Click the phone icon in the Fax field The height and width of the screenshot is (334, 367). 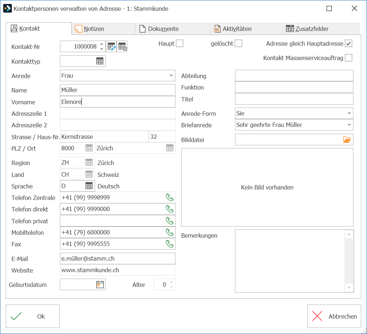tap(169, 244)
